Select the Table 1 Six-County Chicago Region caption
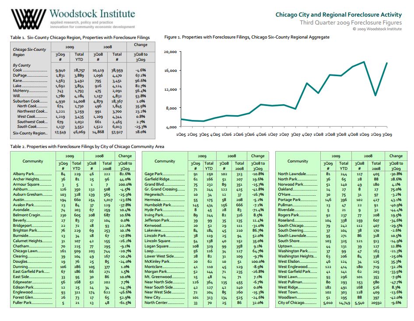414x321 pixels. [x=80, y=38]
